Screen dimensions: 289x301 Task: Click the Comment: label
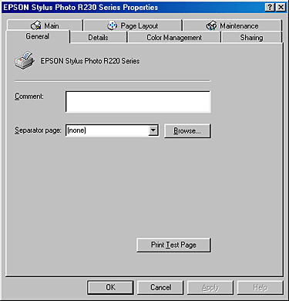[x=29, y=96]
